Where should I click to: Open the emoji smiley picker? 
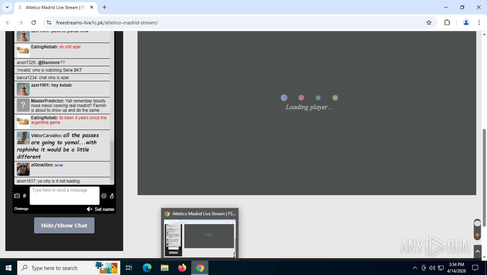tap(104, 196)
